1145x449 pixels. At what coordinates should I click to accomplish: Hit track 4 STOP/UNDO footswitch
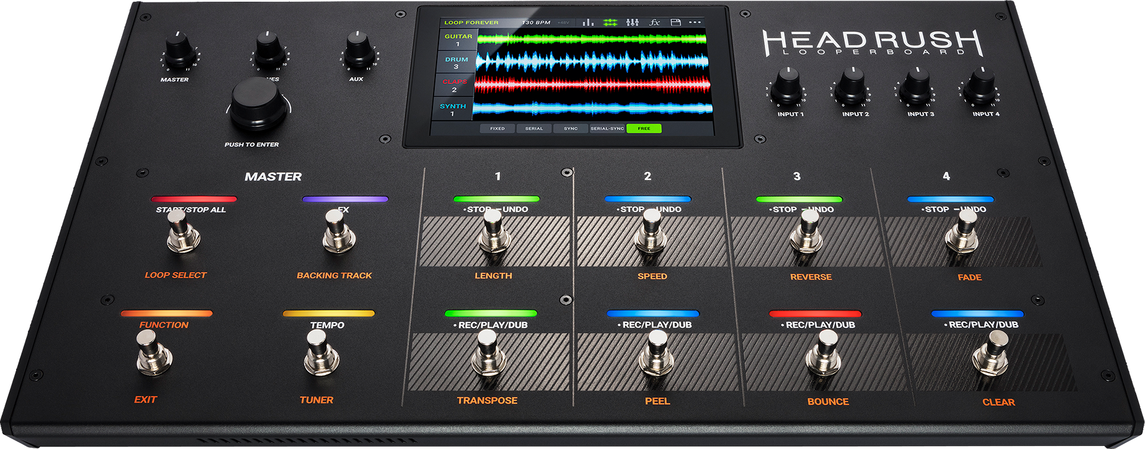point(962,232)
